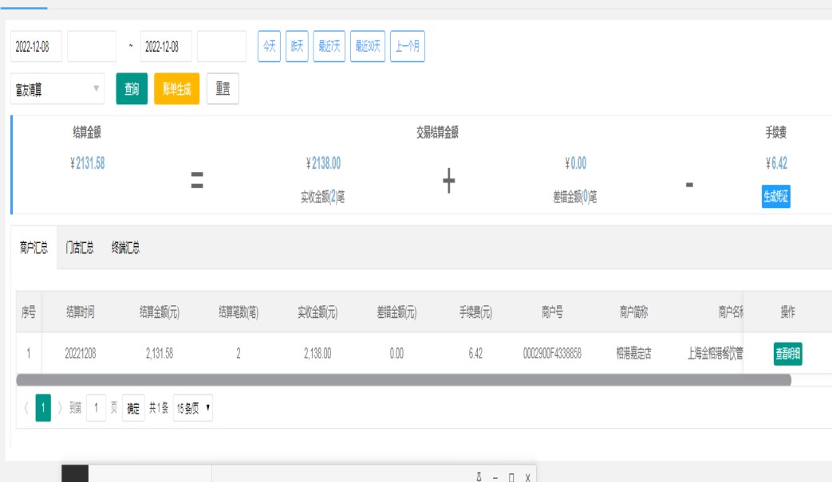Click the previous page arrow in pagination
This screenshot has height=482, width=832.
tap(26, 408)
